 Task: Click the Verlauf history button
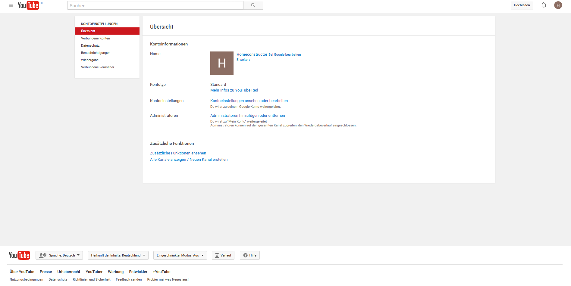coord(223,255)
